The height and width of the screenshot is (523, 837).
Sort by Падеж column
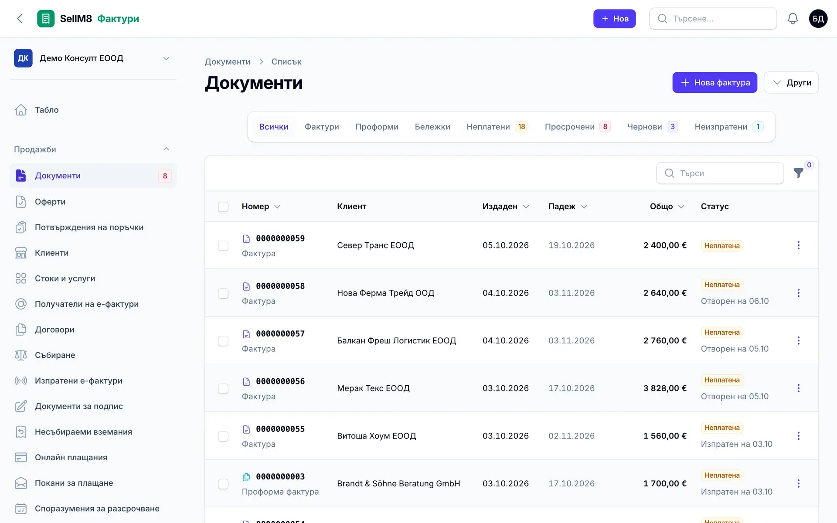pyautogui.click(x=568, y=207)
